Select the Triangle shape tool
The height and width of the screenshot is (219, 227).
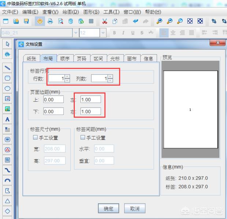pos(7,201)
